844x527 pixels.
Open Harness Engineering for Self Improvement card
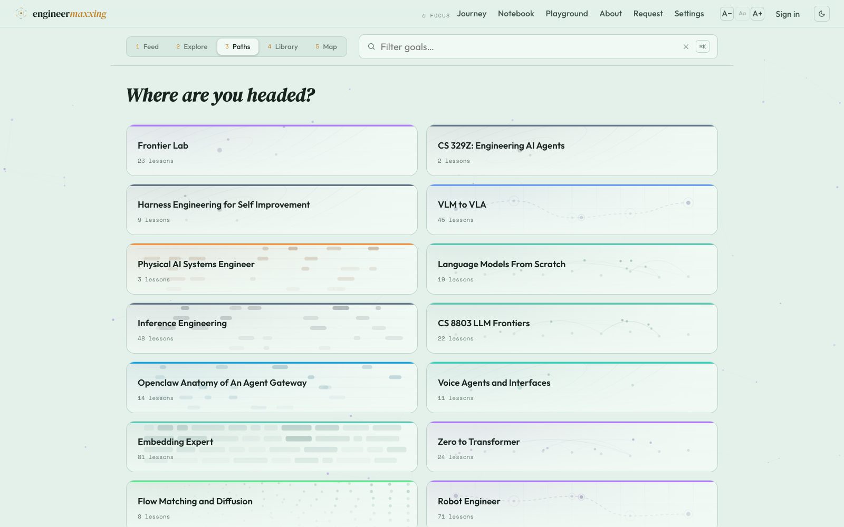272,209
